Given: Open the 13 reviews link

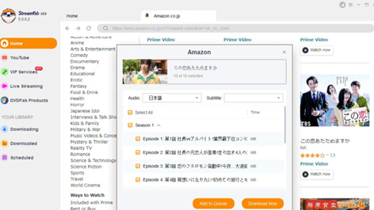Looking at the screenshot, I should pyautogui.click(x=333, y=156).
